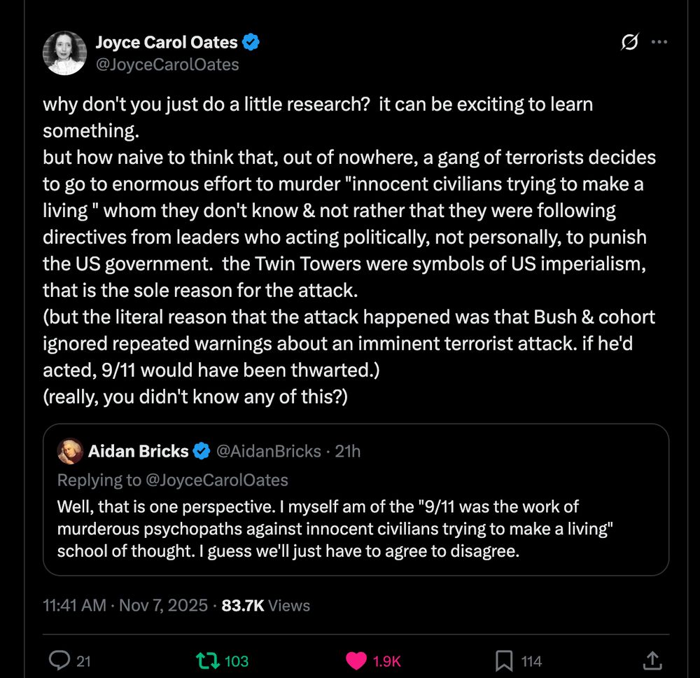
Task: Click the @AidanBricks handle
Action: click(266, 451)
